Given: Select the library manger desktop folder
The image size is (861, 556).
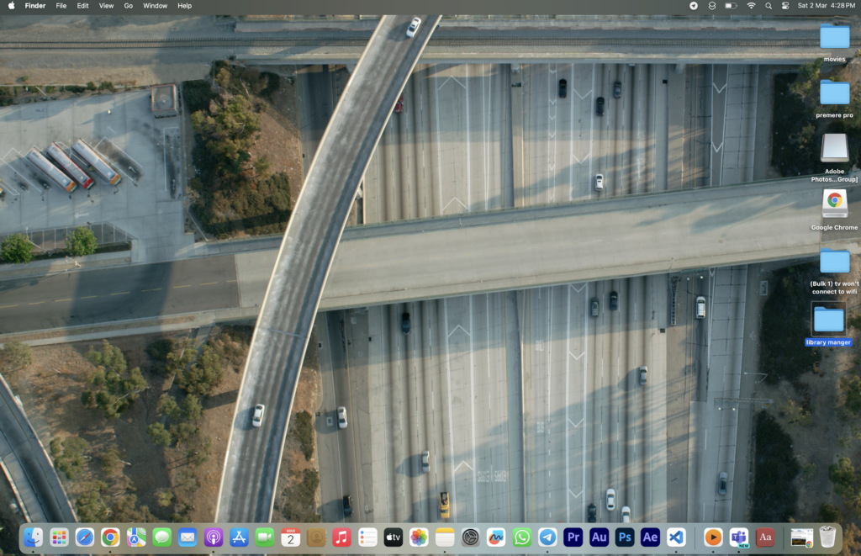Looking at the screenshot, I should click(828, 324).
